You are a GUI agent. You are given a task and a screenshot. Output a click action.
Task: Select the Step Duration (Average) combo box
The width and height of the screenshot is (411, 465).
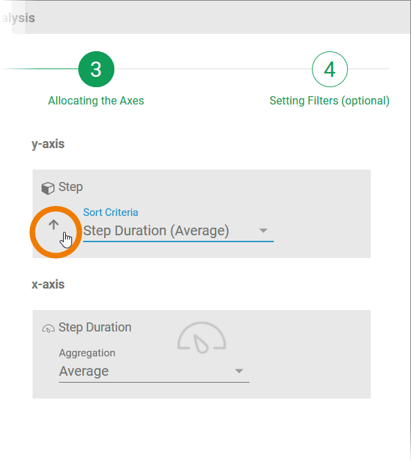coord(178,231)
